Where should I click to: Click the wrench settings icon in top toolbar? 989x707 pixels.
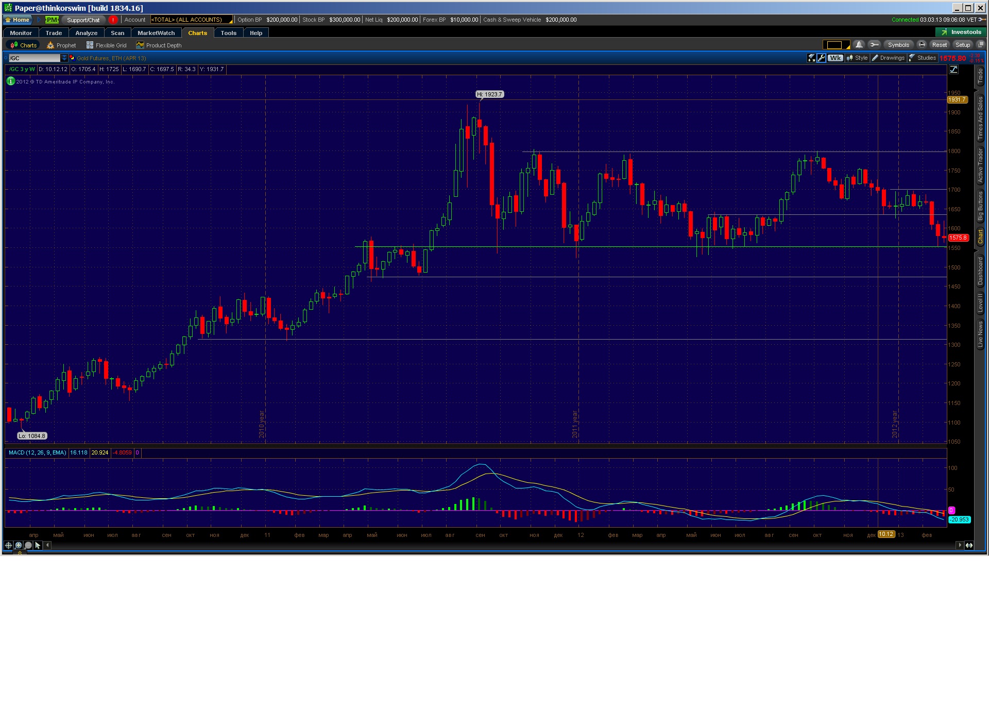pos(874,45)
